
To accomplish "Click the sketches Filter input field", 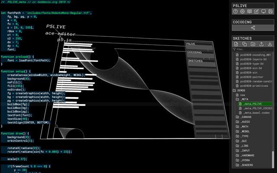I will pos(253,49).
